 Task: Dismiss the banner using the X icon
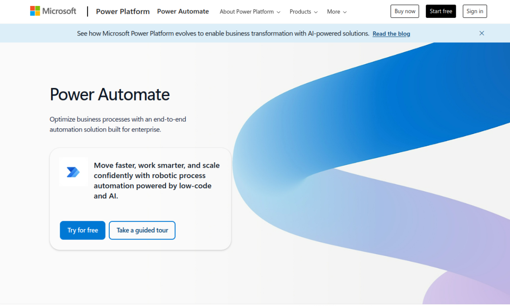tap(482, 33)
